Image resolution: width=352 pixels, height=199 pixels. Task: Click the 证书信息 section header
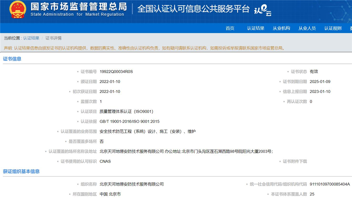coord(12,59)
